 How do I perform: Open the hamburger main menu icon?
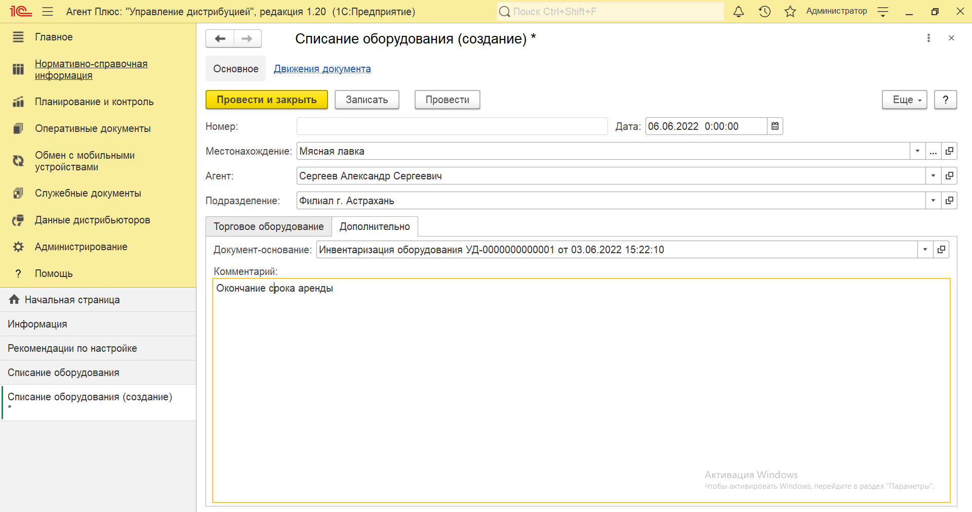tap(48, 12)
